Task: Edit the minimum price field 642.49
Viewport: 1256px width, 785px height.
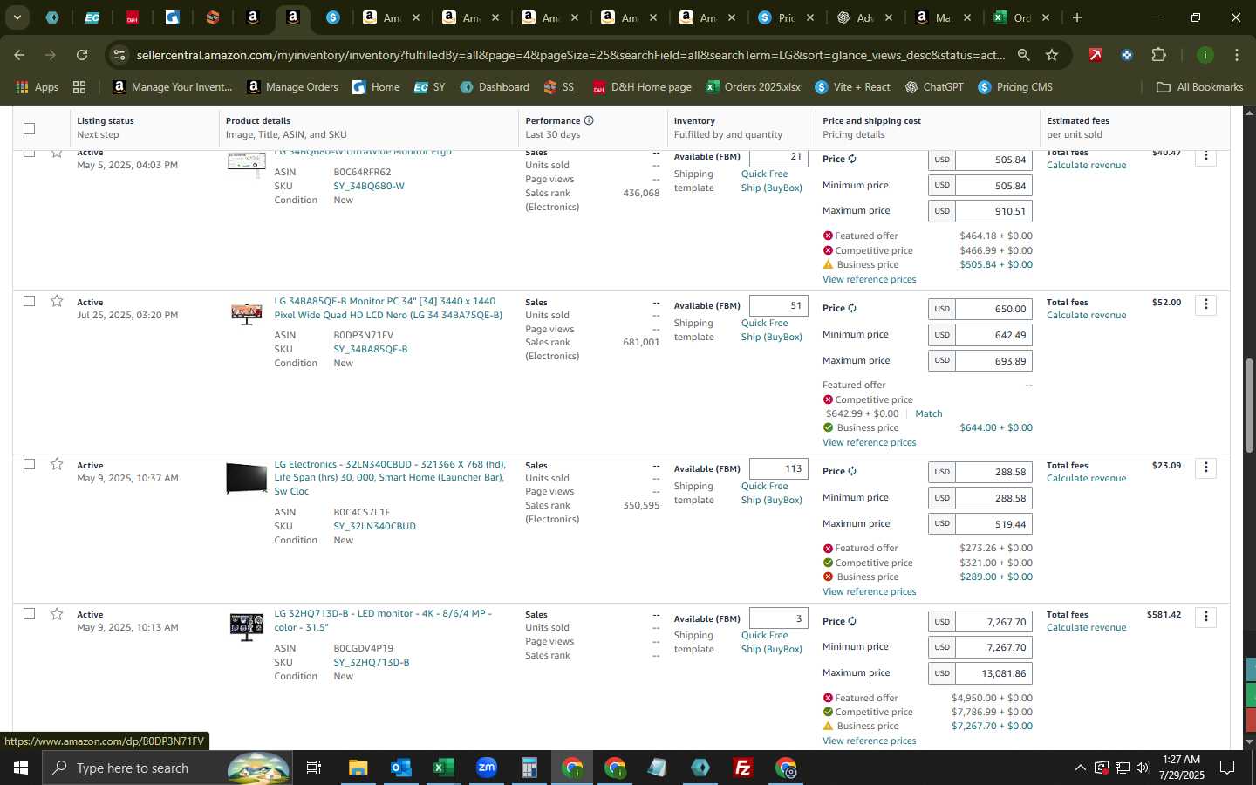Action: (993, 335)
